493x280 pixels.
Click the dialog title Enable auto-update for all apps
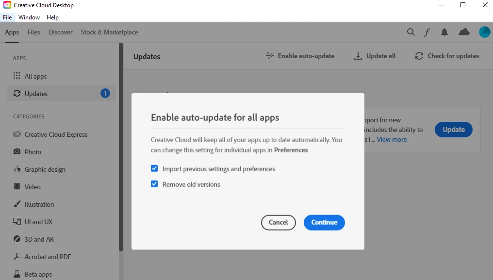coord(215,117)
